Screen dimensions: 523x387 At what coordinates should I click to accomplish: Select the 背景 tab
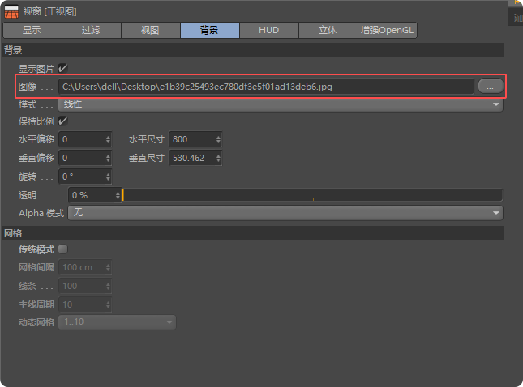[209, 30]
